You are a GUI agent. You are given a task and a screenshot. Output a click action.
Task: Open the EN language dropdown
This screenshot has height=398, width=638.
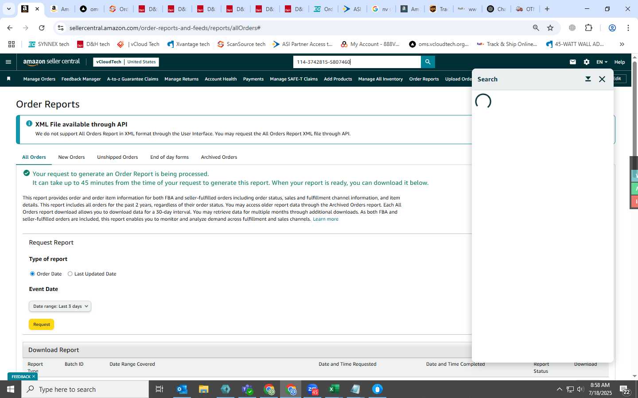602,62
